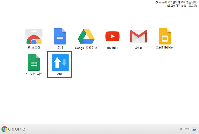Launch the Google Docs (문서) app
This screenshot has width=199, height=134.
pyautogui.click(x=60, y=36)
